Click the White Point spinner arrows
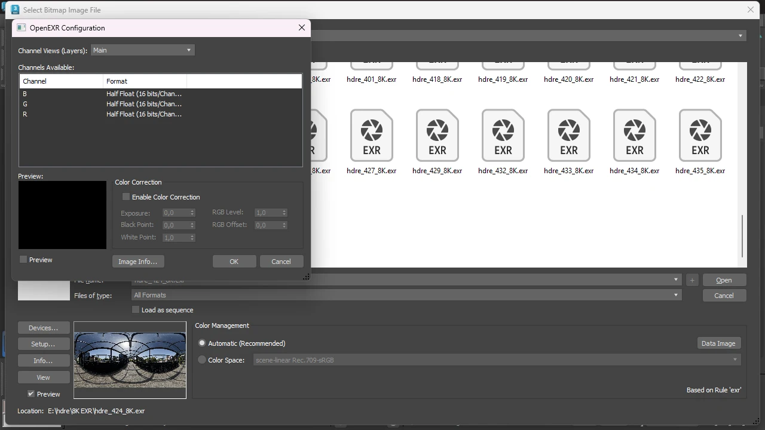The height and width of the screenshot is (430, 765). coord(192,238)
